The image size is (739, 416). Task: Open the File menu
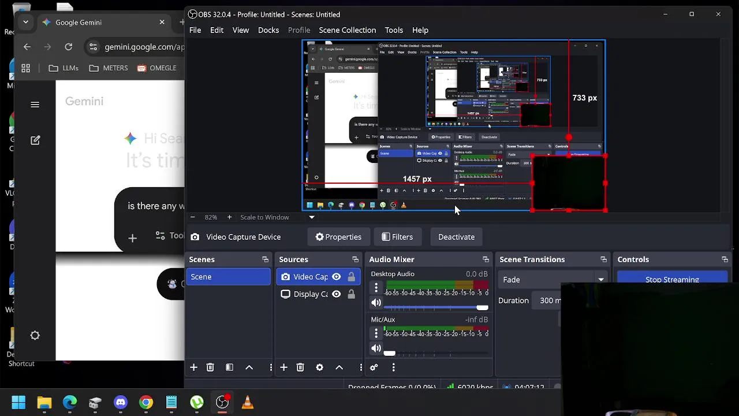tap(195, 30)
